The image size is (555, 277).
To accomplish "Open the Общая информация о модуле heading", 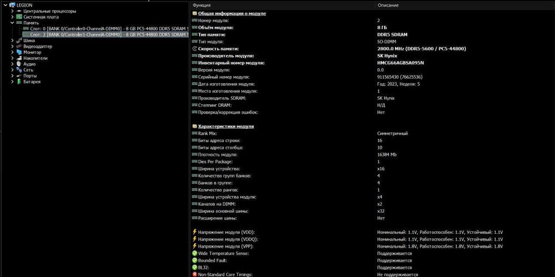I will [x=232, y=13].
